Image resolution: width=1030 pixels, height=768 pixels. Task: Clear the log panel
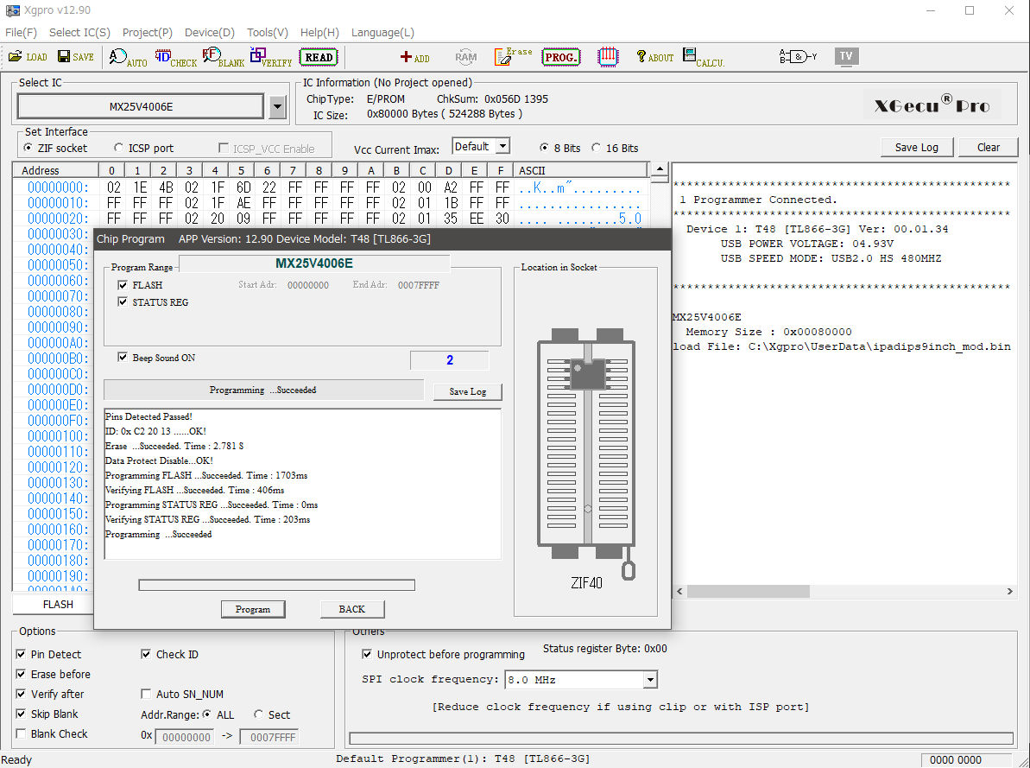pyautogui.click(x=988, y=147)
